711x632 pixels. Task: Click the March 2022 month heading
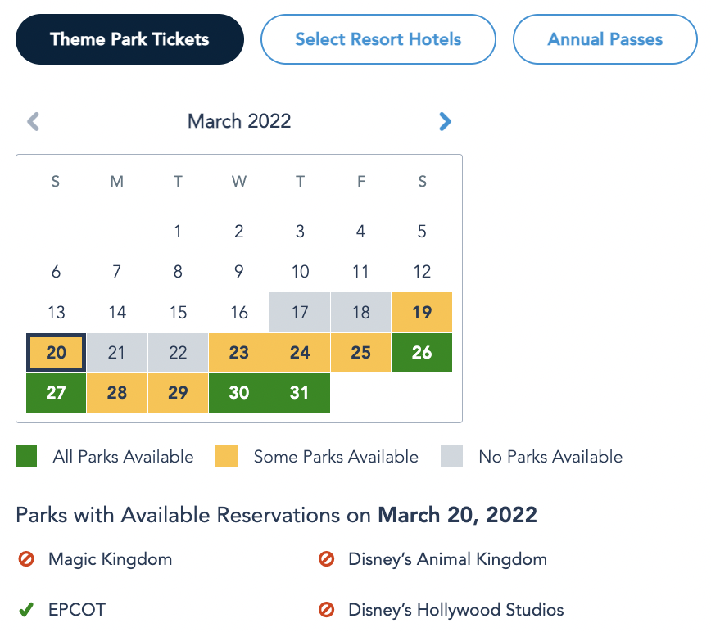tap(239, 122)
